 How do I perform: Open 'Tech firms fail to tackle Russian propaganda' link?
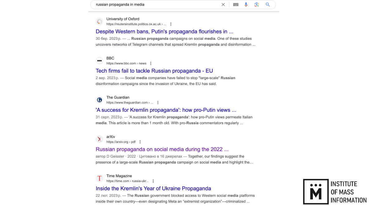[154, 71]
